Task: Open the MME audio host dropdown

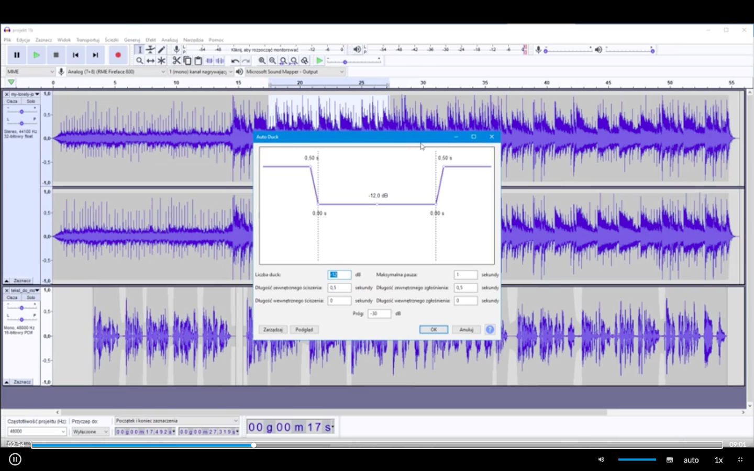Action: point(30,72)
